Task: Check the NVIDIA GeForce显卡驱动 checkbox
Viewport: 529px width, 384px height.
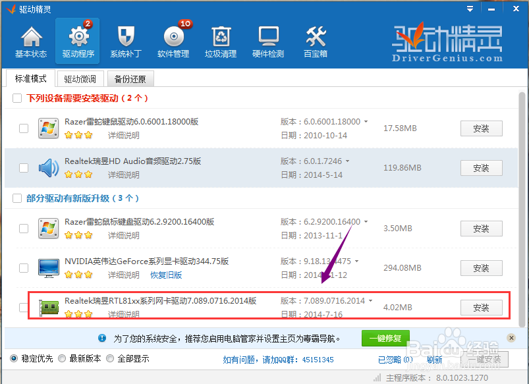Action: coord(24,268)
